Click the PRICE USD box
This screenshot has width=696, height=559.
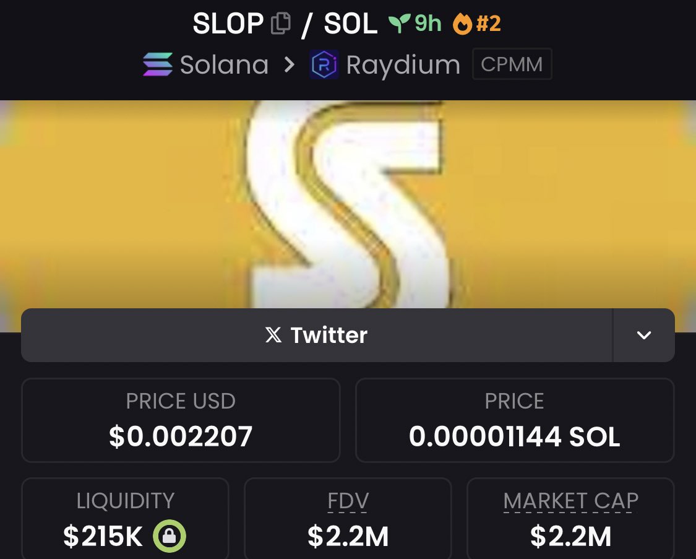click(181, 420)
